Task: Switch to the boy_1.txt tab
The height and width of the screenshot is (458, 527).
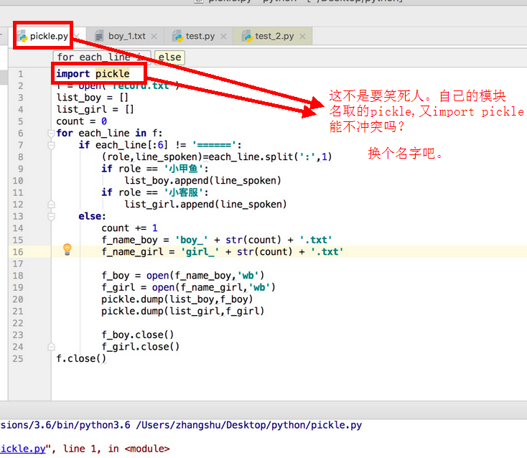Action: point(126,36)
